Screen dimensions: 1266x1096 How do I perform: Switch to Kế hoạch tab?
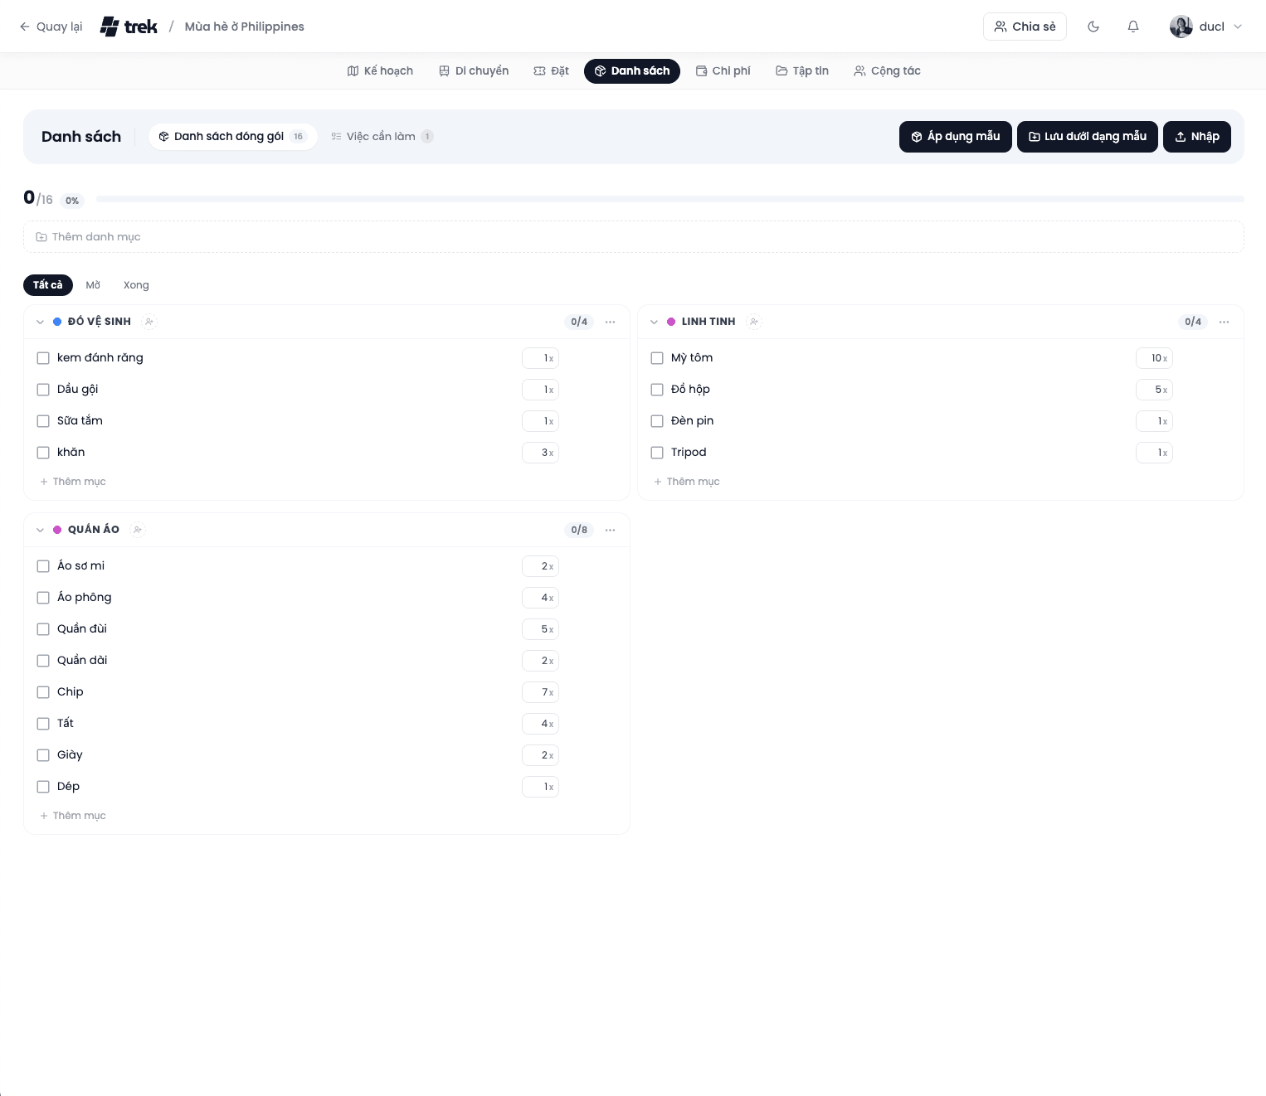pyautogui.click(x=380, y=71)
